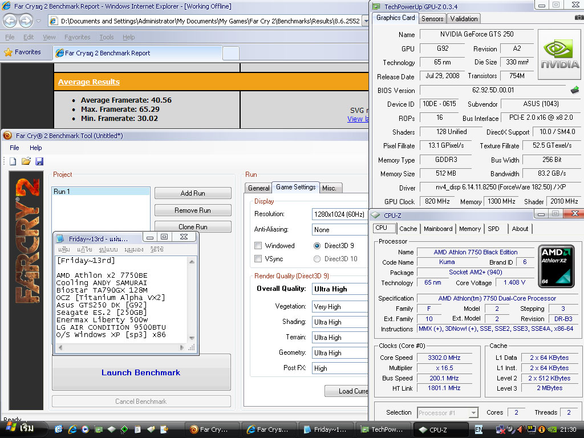Click the New project icon in Benchmark Tool
Viewport: 584px width, 438px height.
tap(13, 161)
